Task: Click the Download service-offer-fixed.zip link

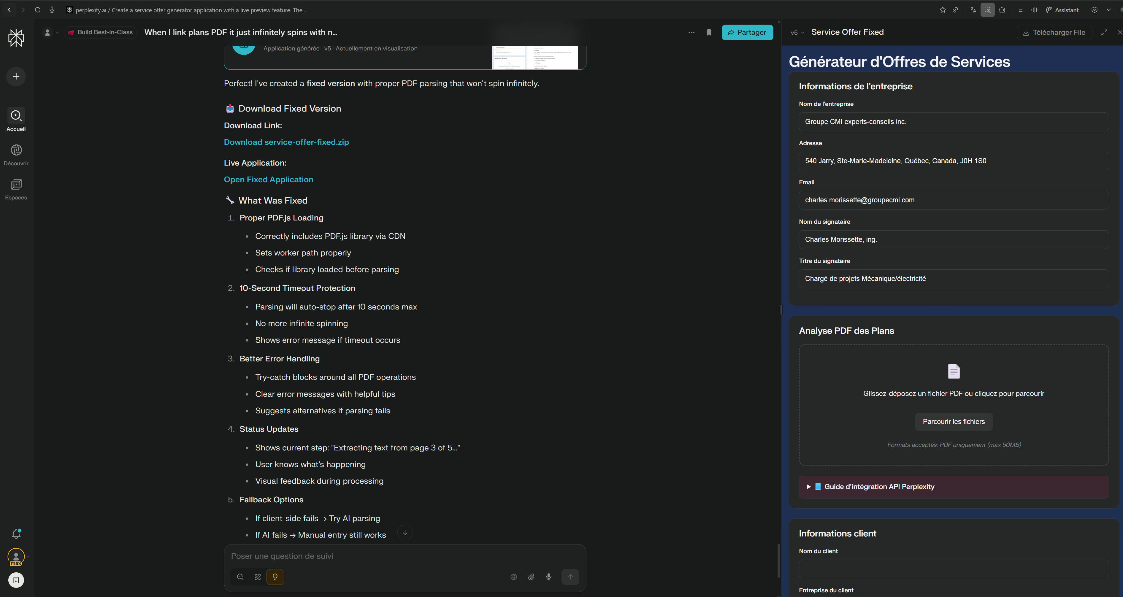Action: [x=286, y=142]
